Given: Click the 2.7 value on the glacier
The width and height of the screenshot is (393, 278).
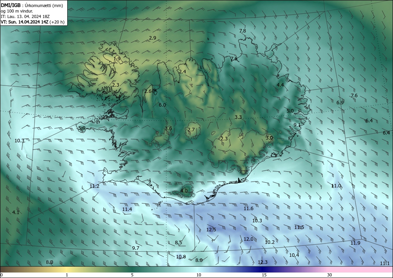Looking at the screenshot, I should coord(191,129).
